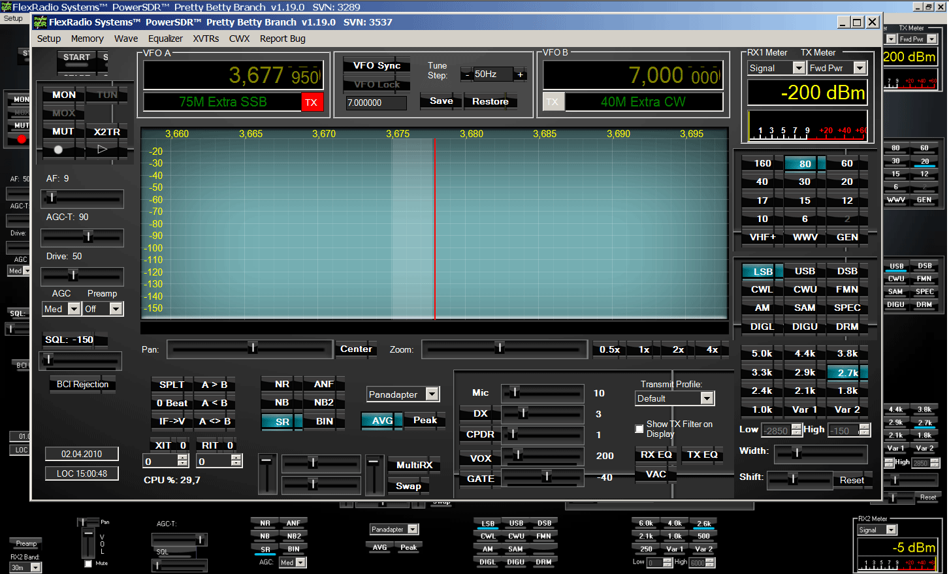The height and width of the screenshot is (574, 949).
Task: Click the 7.000000 frequency input field
Action: [x=376, y=103]
